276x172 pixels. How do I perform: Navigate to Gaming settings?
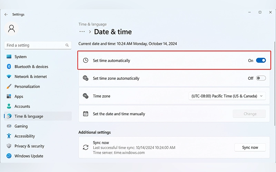(38, 126)
